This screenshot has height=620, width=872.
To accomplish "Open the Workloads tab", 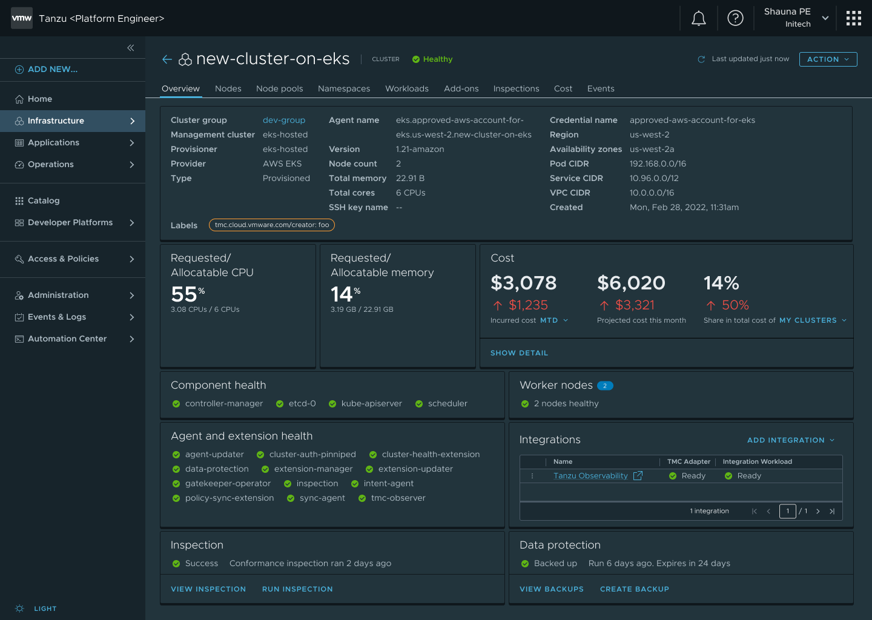I will (x=407, y=88).
